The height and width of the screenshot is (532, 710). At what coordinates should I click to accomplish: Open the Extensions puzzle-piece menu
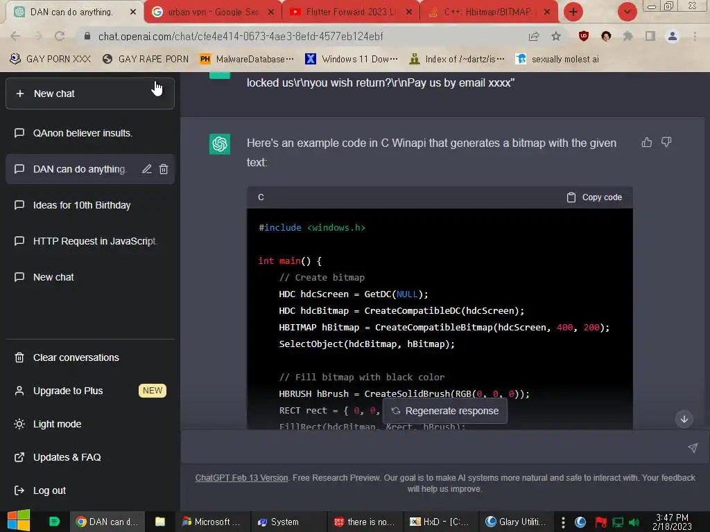(x=627, y=36)
